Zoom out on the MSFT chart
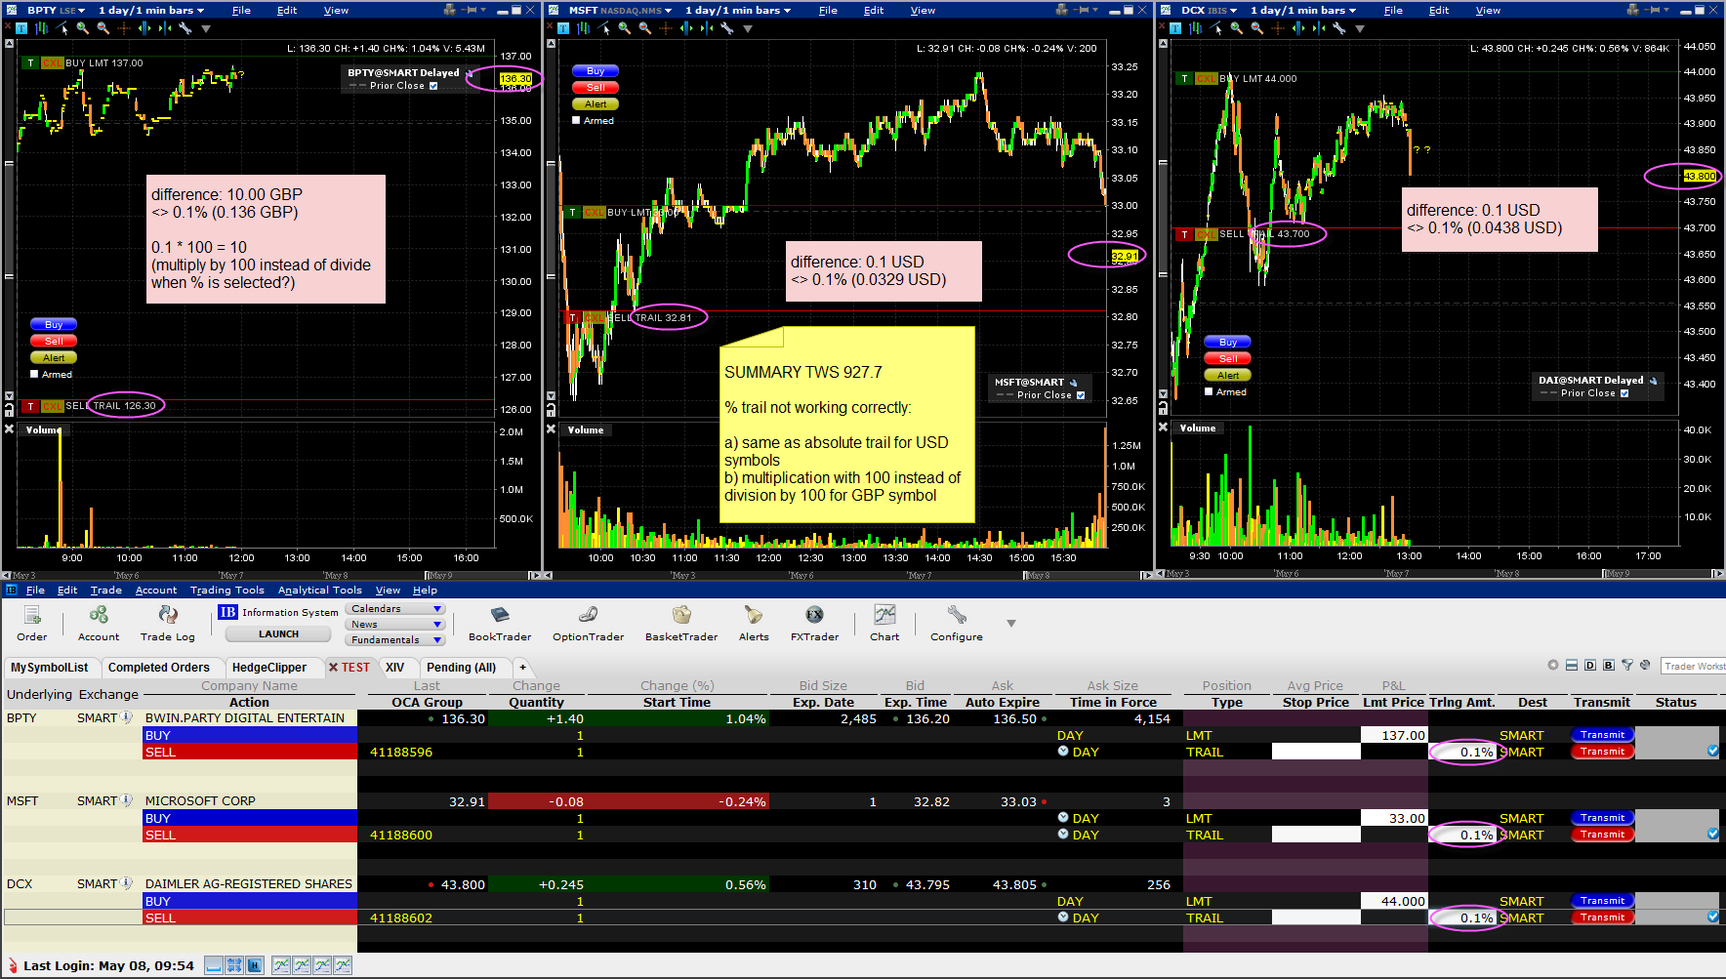Viewport: 1726px width, 979px height. click(645, 28)
